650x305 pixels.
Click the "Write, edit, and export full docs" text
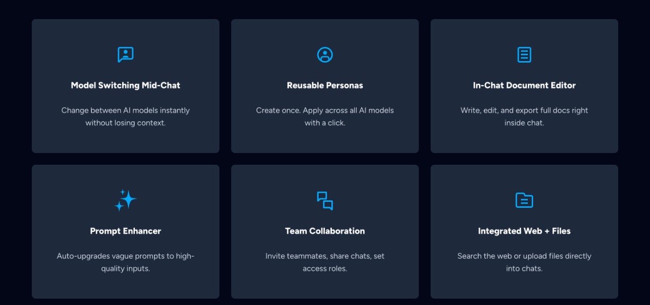tap(524, 111)
